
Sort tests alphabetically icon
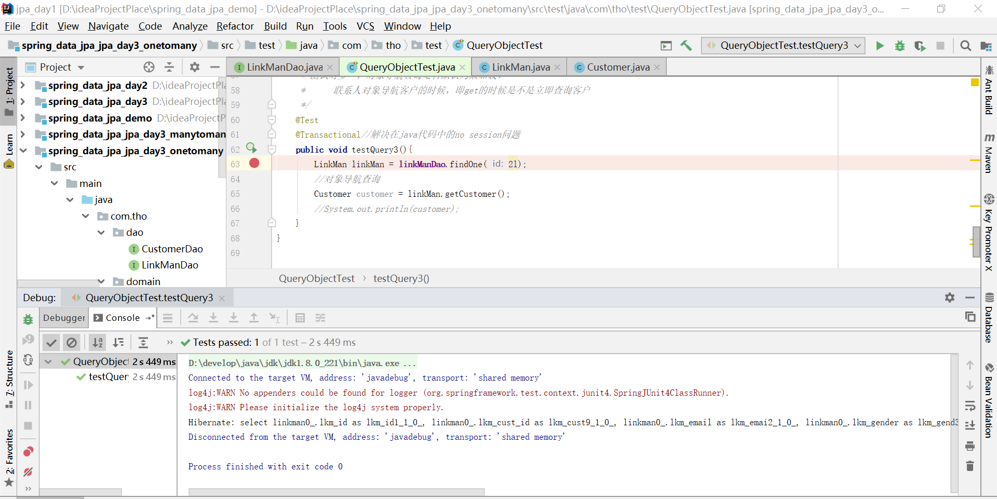click(98, 342)
